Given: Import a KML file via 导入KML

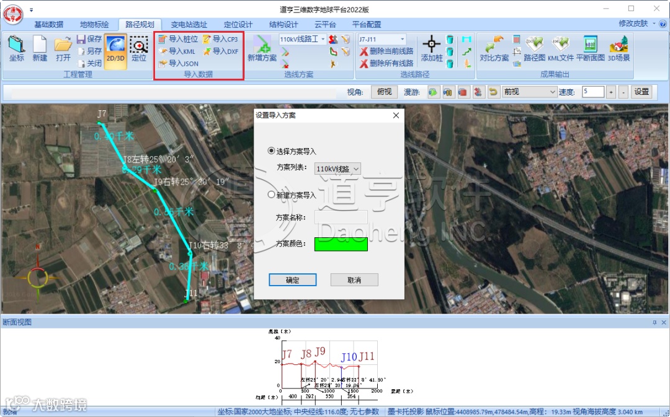Looking at the screenshot, I should pos(176,51).
